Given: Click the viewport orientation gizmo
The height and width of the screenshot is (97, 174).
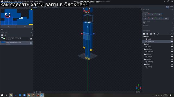Looking at the screenshot, I should pyautogui.click(x=138, y=87).
